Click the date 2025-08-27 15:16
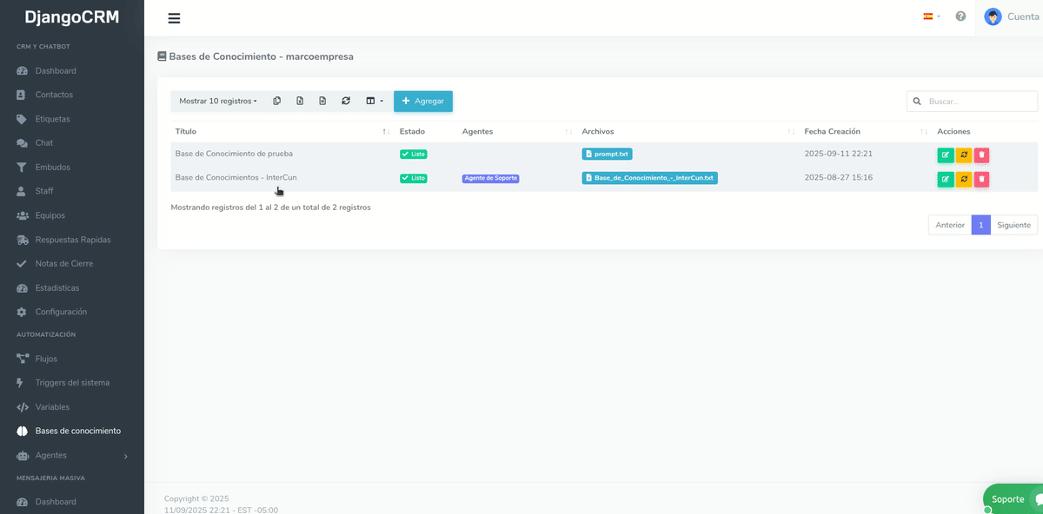 (838, 178)
